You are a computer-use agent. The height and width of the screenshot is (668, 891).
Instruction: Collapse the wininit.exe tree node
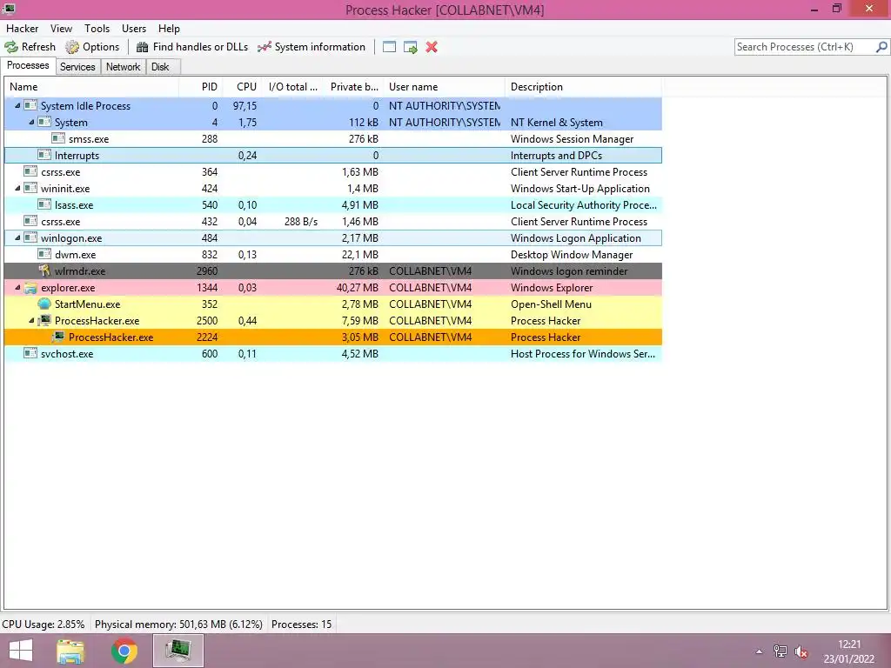pos(17,188)
